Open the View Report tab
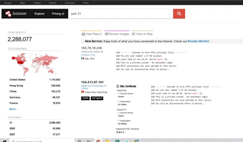 tap(92, 34)
